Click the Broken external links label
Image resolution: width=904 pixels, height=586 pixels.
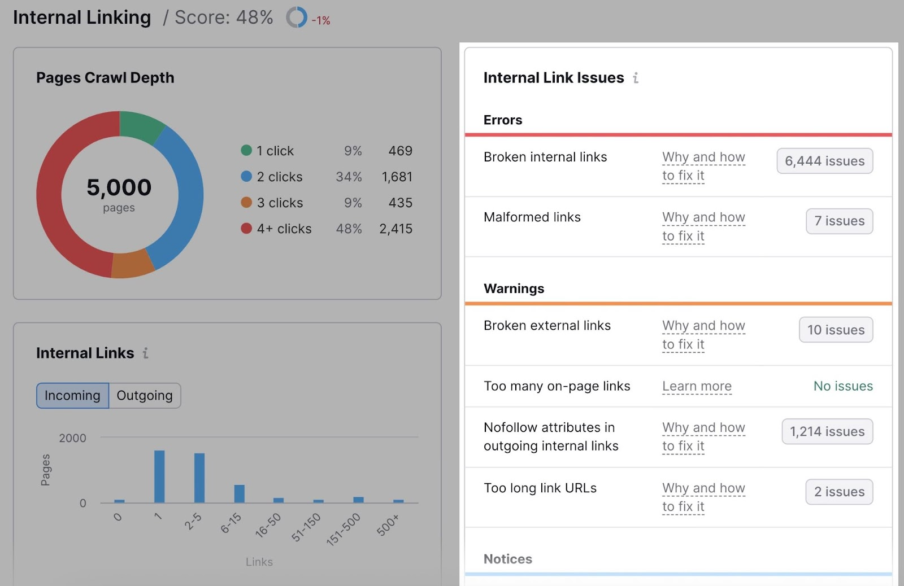(x=547, y=326)
